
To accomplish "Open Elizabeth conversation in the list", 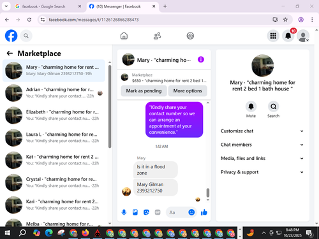I will 54,115.
